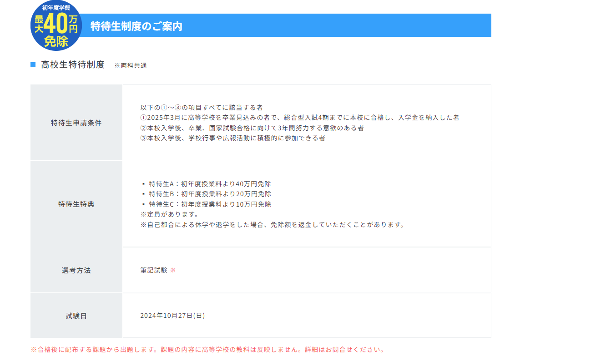This screenshot has width=611, height=361.
Task: Select the 特待生制度のご案内 banner title
Action: tap(136, 26)
